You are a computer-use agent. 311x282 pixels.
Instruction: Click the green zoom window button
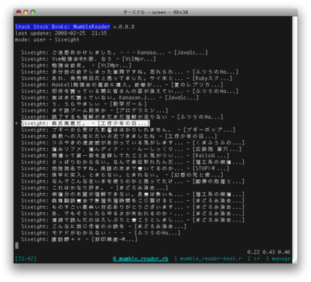click(x=33, y=12)
